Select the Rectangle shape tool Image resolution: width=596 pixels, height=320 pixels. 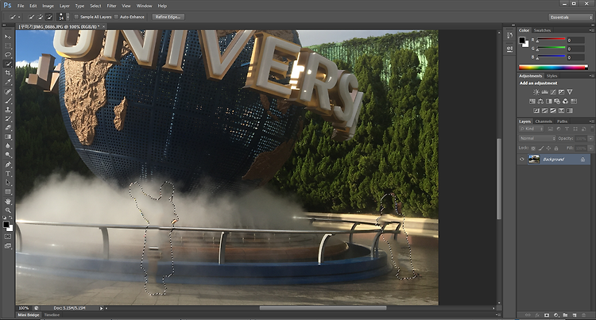8,192
